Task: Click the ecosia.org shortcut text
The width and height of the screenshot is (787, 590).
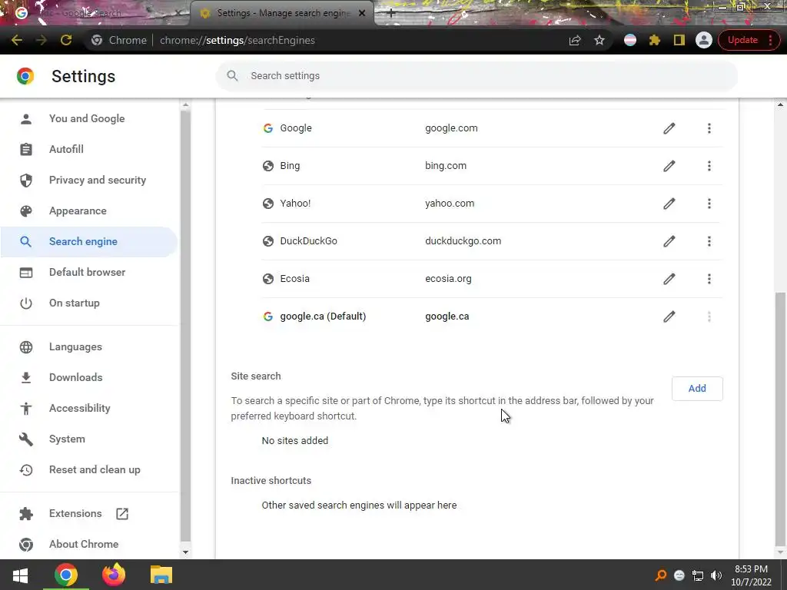Action: 448,279
